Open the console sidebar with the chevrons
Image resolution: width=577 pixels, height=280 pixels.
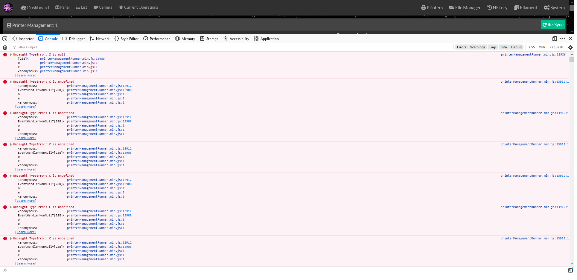point(5,270)
